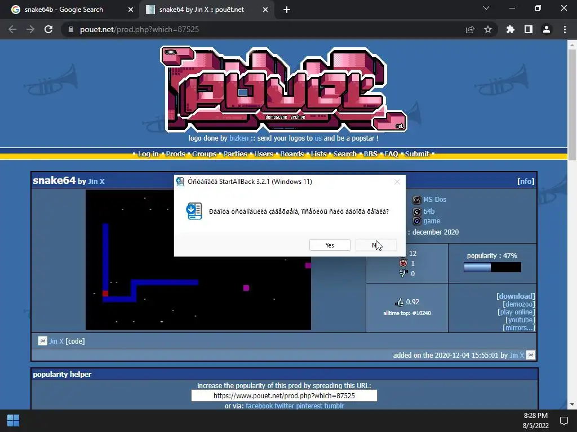Open the Submit menu item
577x432 pixels.
(417, 154)
